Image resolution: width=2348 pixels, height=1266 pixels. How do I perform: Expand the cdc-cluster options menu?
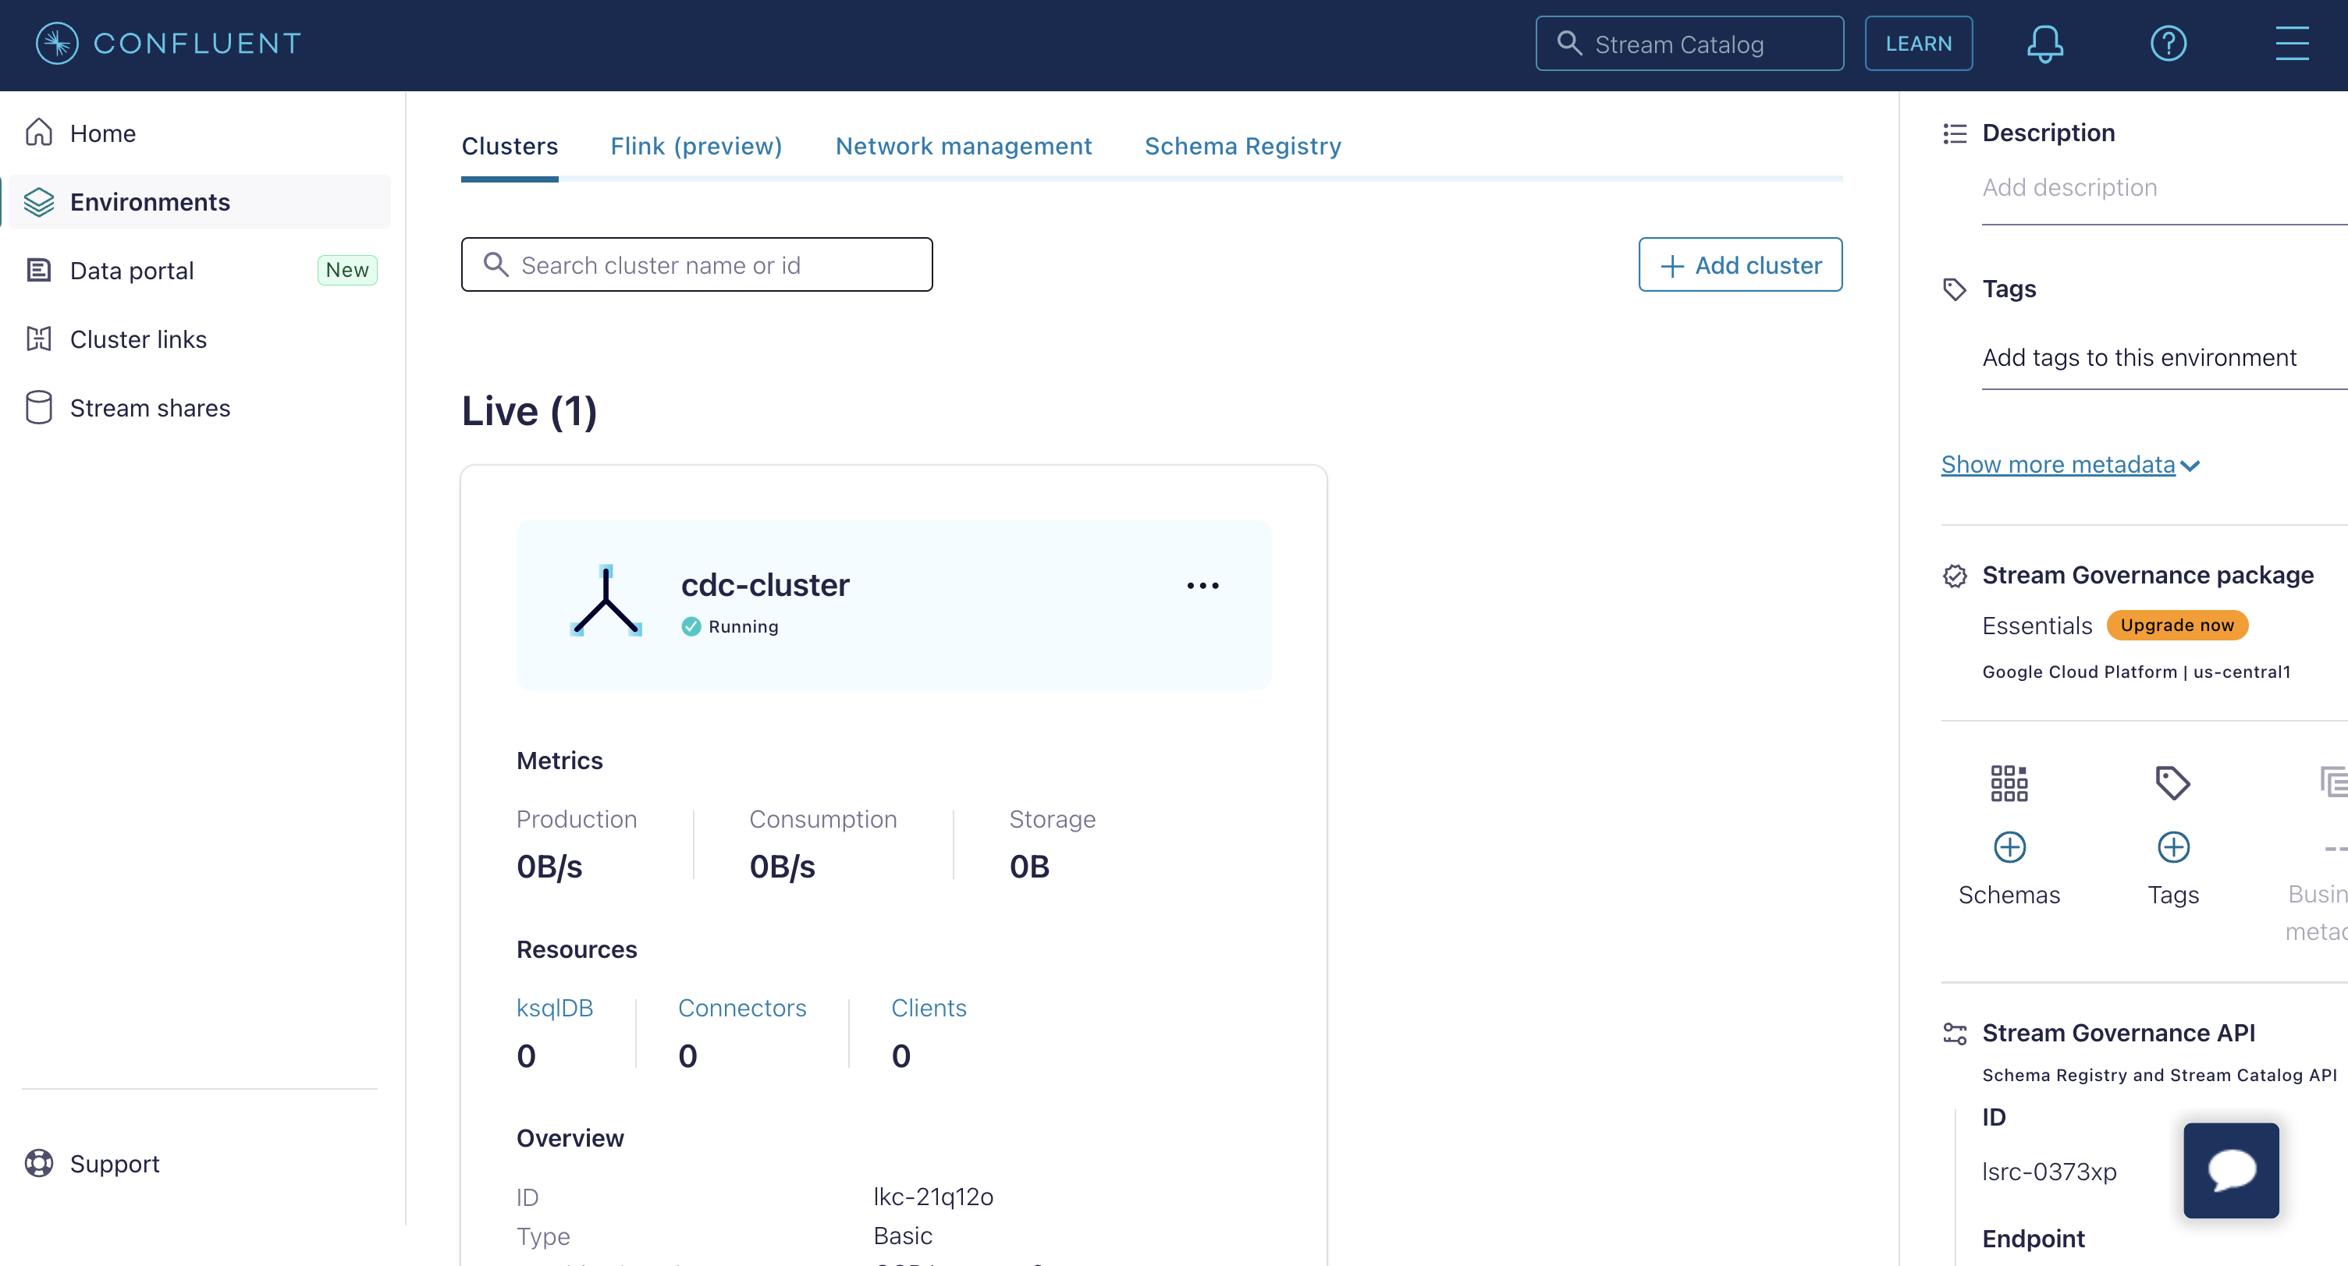pyautogui.click(x=1202, y=587)
